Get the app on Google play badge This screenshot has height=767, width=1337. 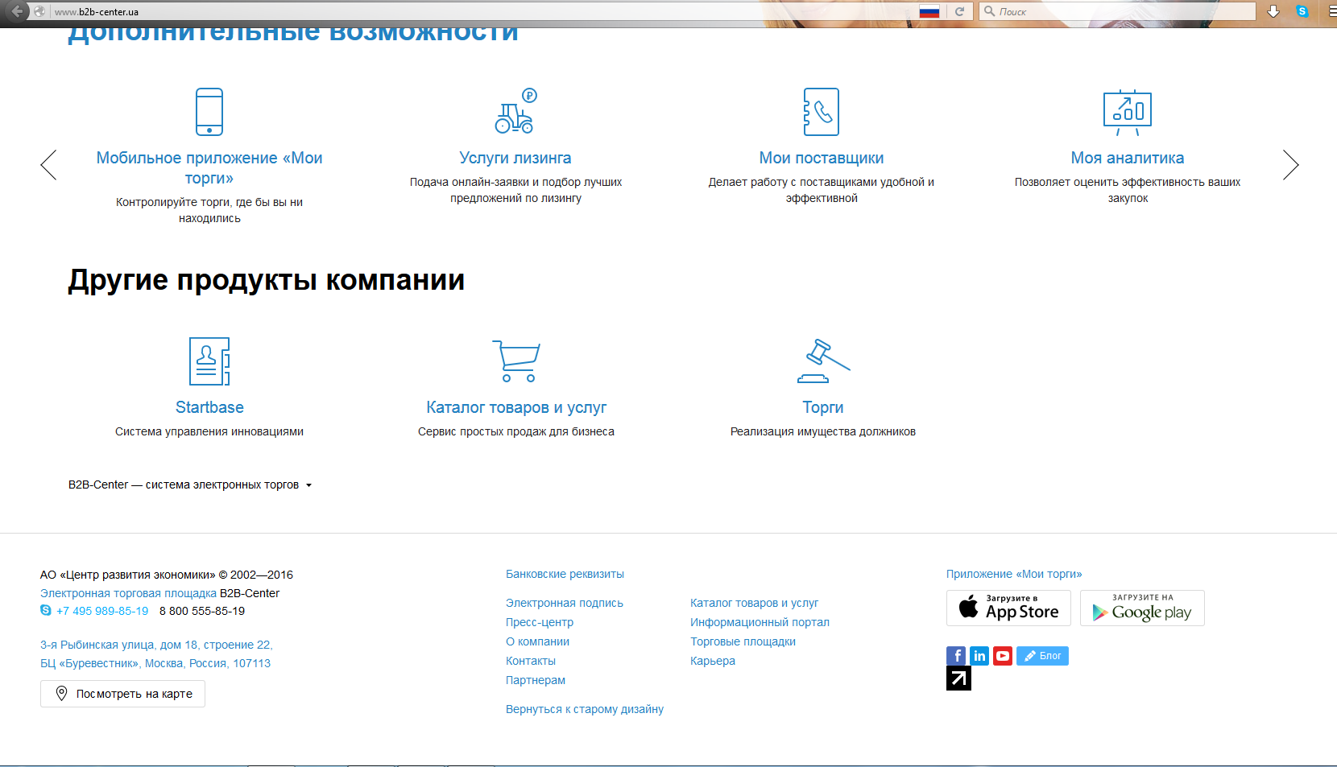click(x=1142, y=608)
